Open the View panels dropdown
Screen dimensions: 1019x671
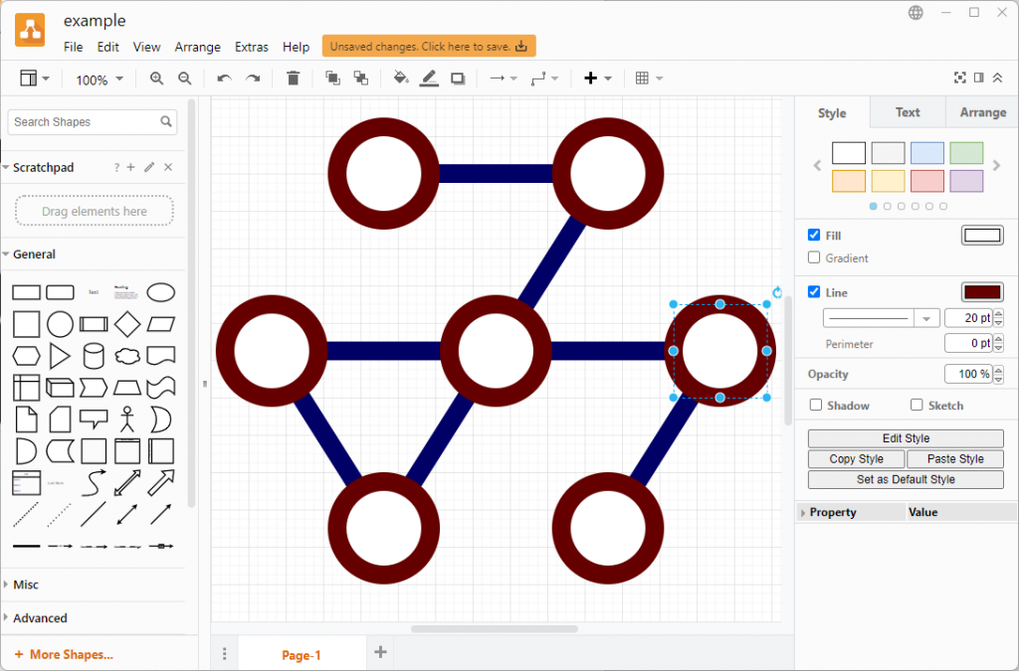coord(35,79)
